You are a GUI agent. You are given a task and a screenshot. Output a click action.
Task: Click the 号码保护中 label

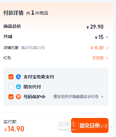click(34, 97)
